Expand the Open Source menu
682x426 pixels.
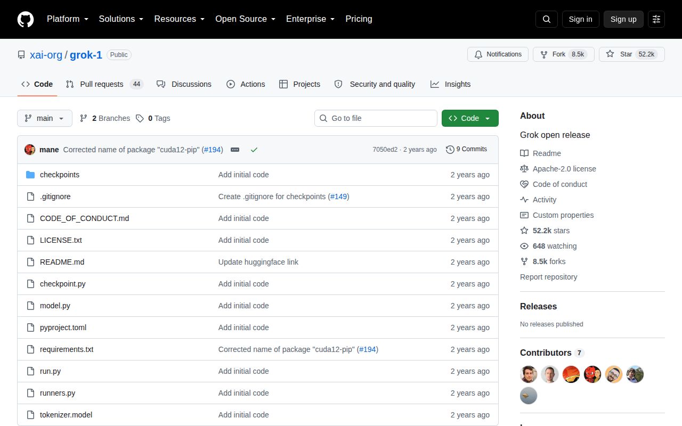coord(246,19)
